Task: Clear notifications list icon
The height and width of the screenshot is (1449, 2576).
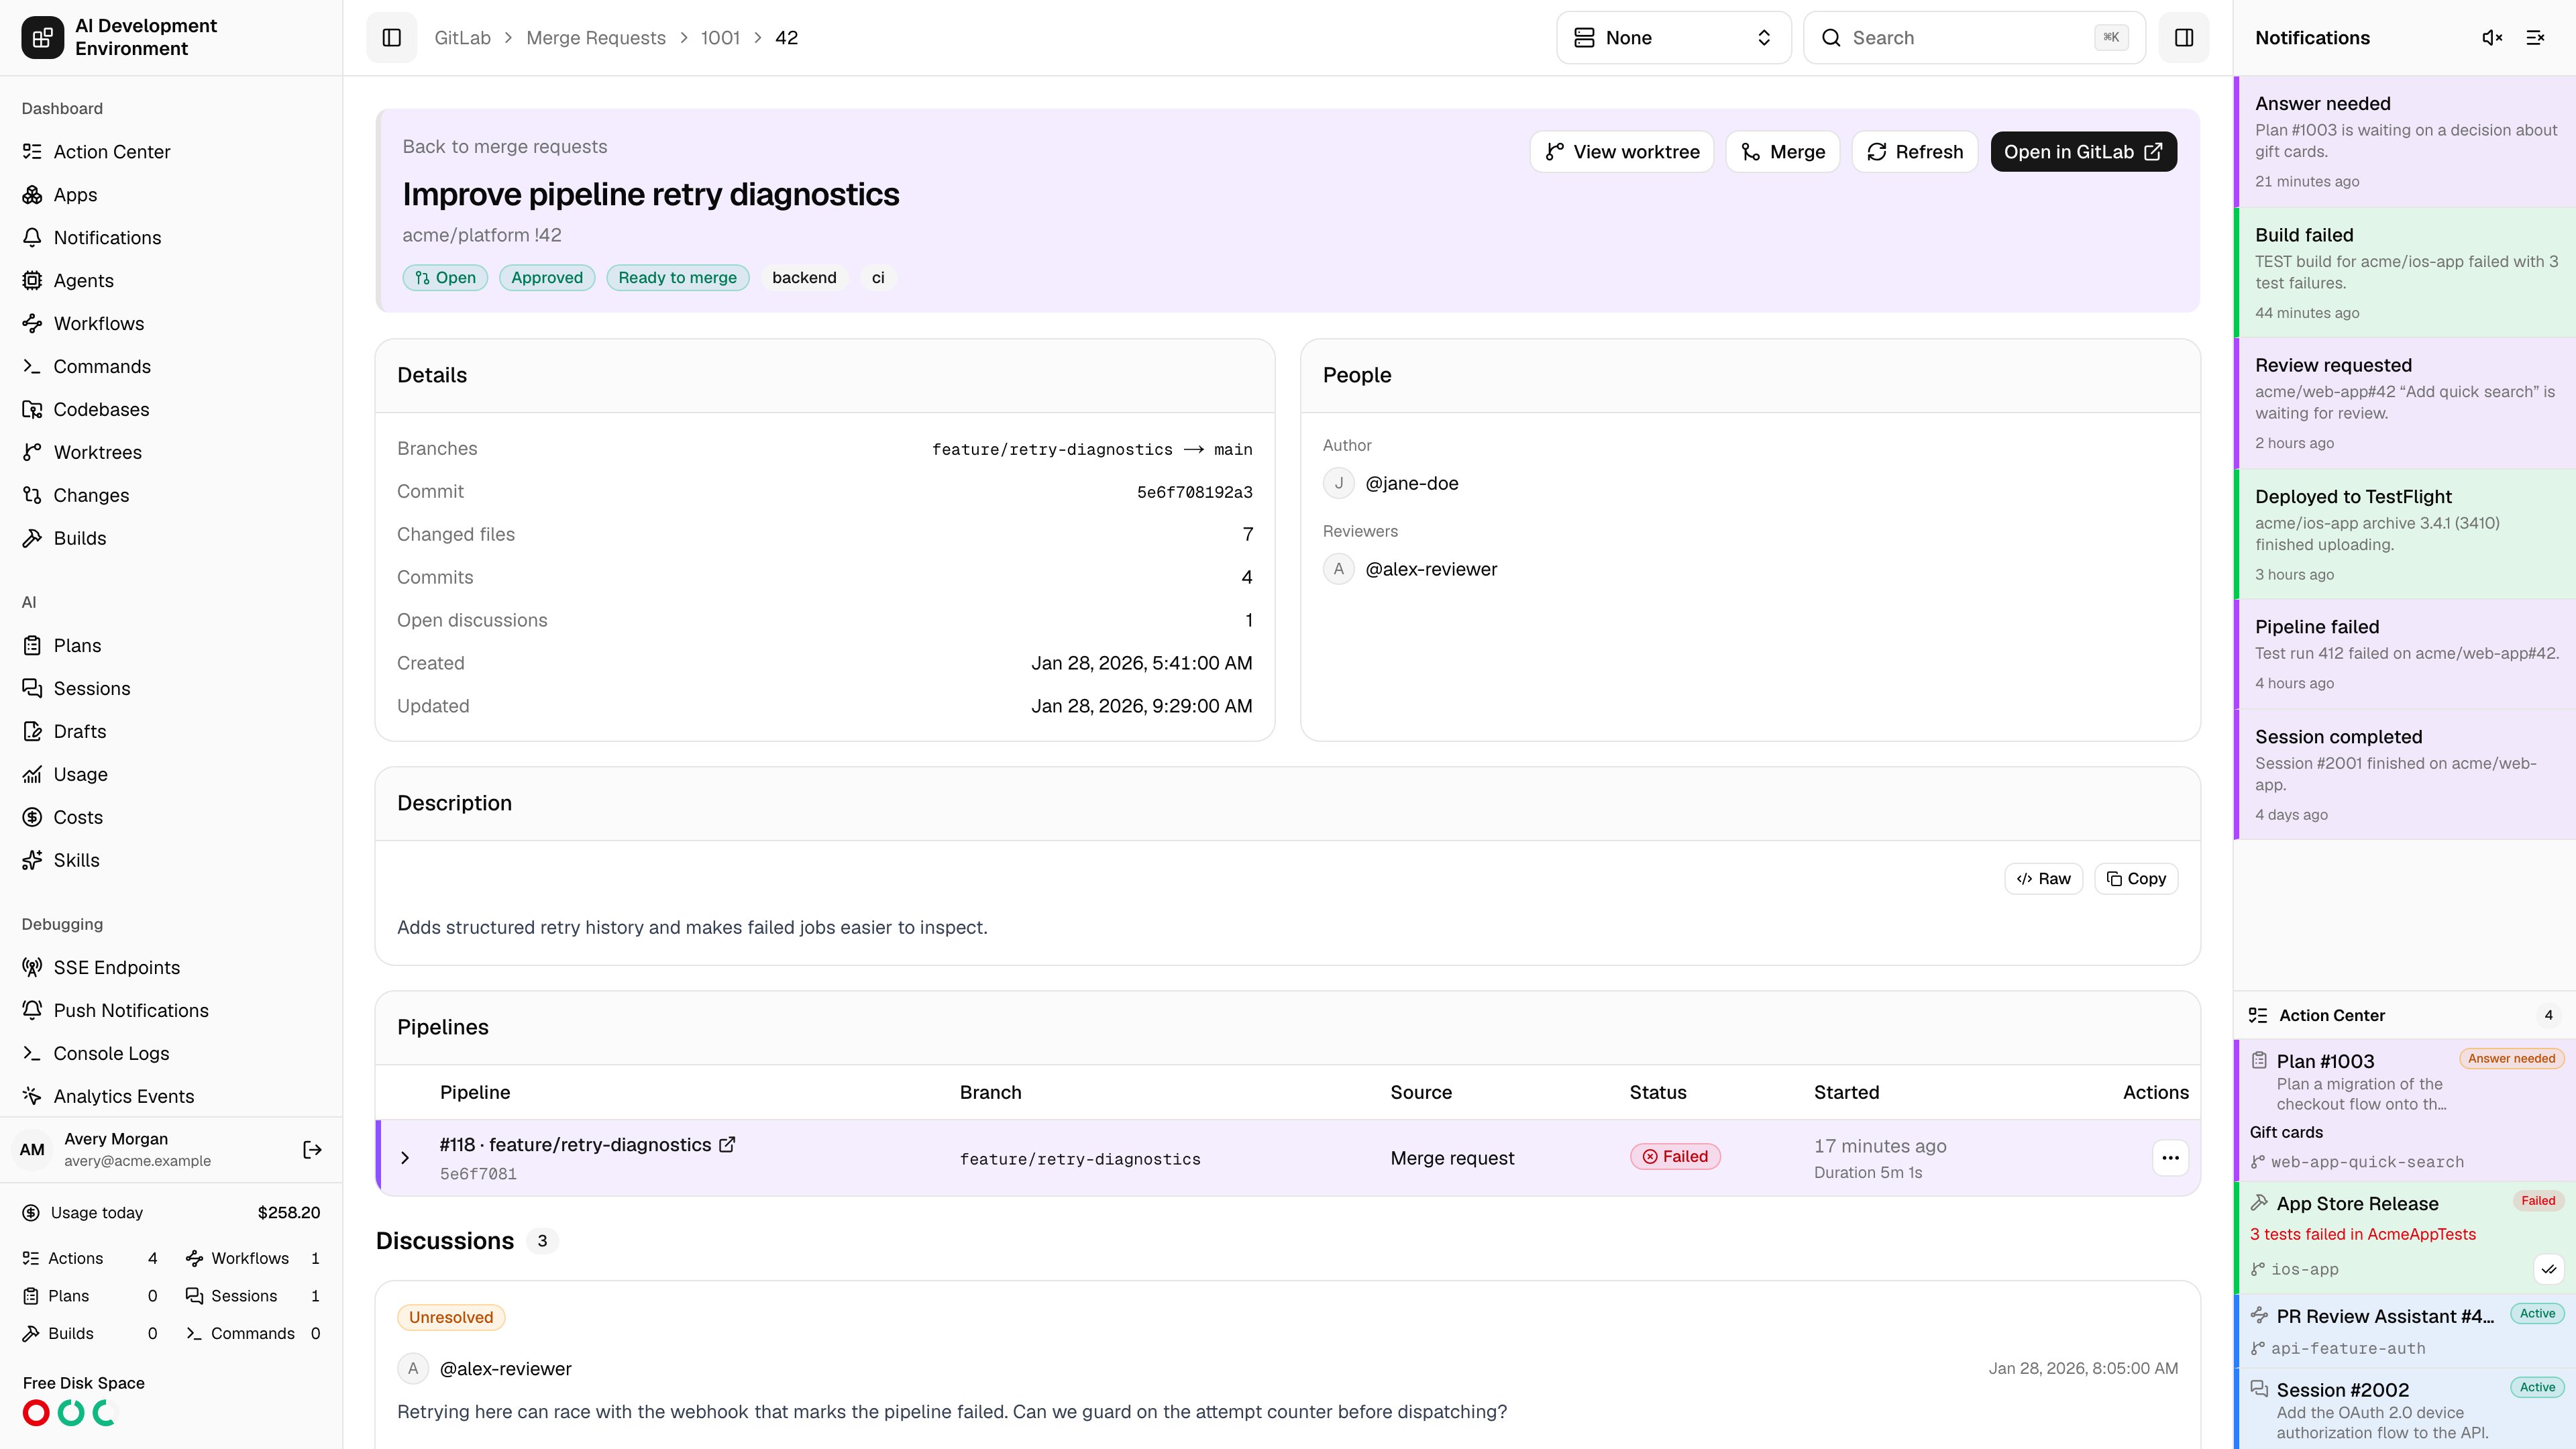Action: point(2535,37)
